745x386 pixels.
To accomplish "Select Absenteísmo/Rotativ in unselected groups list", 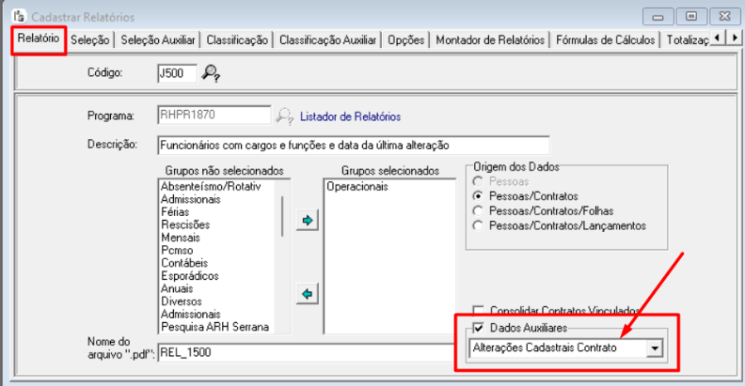I will [210, 187].
